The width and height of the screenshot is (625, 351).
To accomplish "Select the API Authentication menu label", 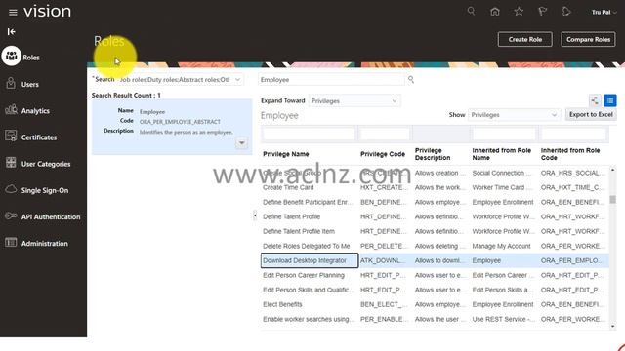I will pos(51,216).
